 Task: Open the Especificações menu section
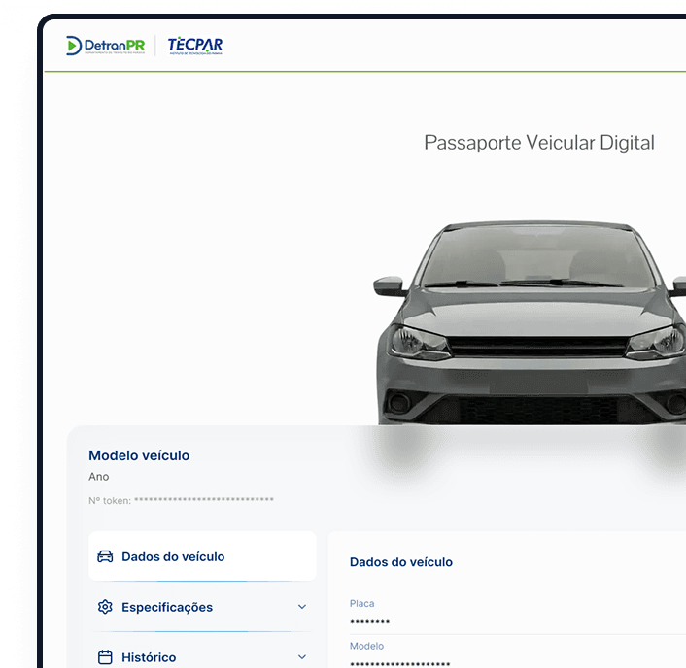pos(202,607)
